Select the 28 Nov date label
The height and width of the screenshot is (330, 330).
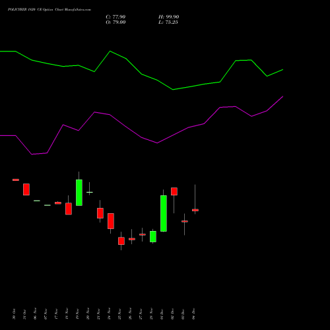[151, 314]
